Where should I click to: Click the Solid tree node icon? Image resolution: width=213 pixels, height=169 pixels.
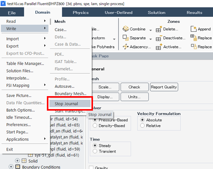(x=24, y=161)
